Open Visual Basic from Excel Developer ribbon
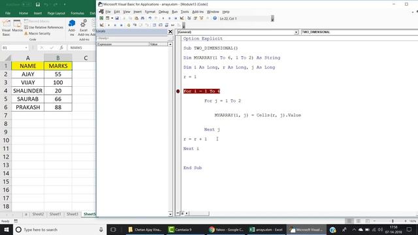Viewport: 418px width, 235px height. 6,27
